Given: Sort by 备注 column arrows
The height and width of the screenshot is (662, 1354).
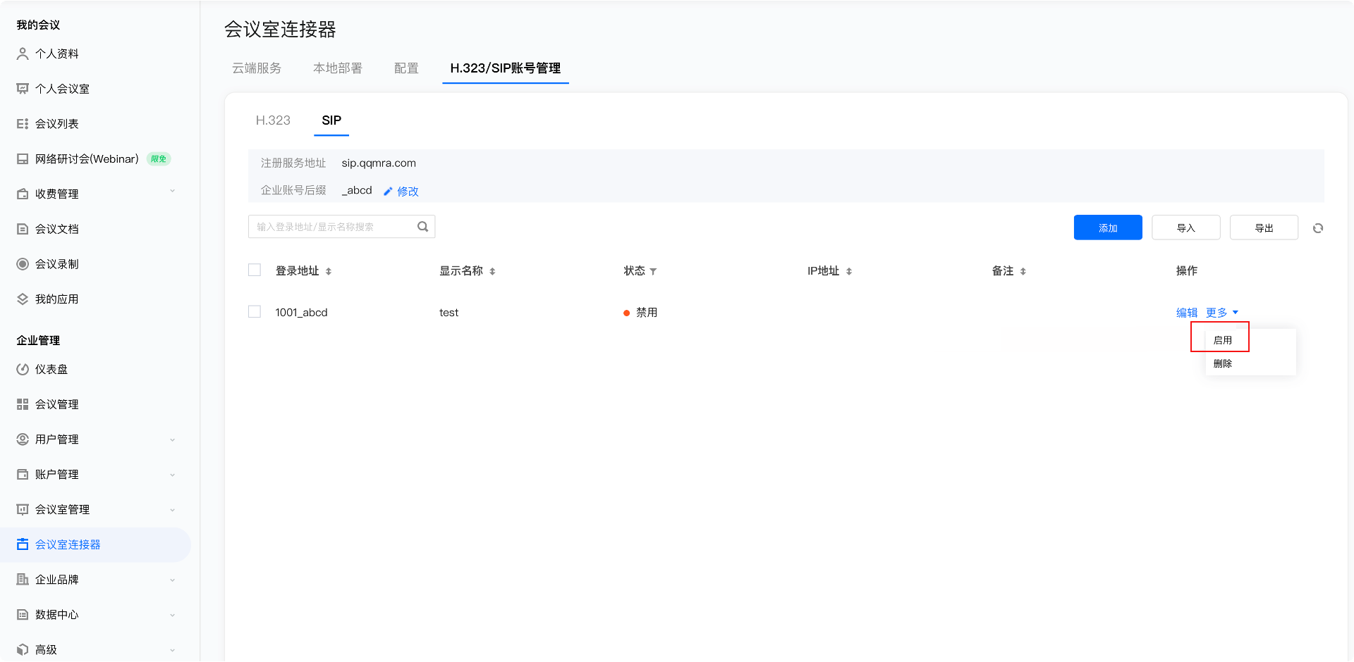Looking at the screenshot, I should click(1023, 271).
